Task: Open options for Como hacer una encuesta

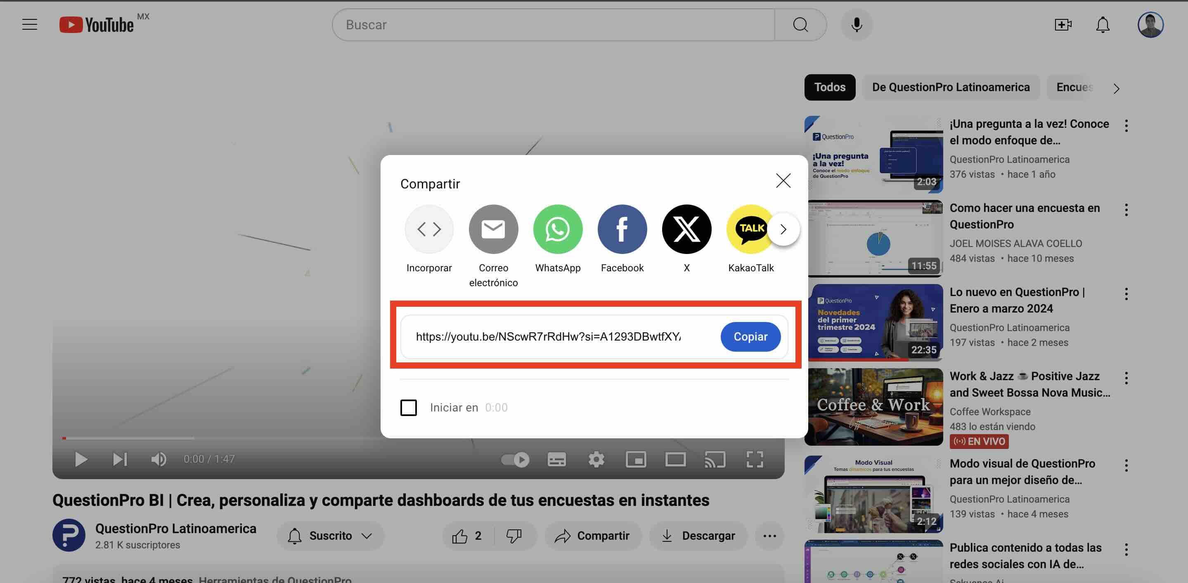Action: [1126, 210]
